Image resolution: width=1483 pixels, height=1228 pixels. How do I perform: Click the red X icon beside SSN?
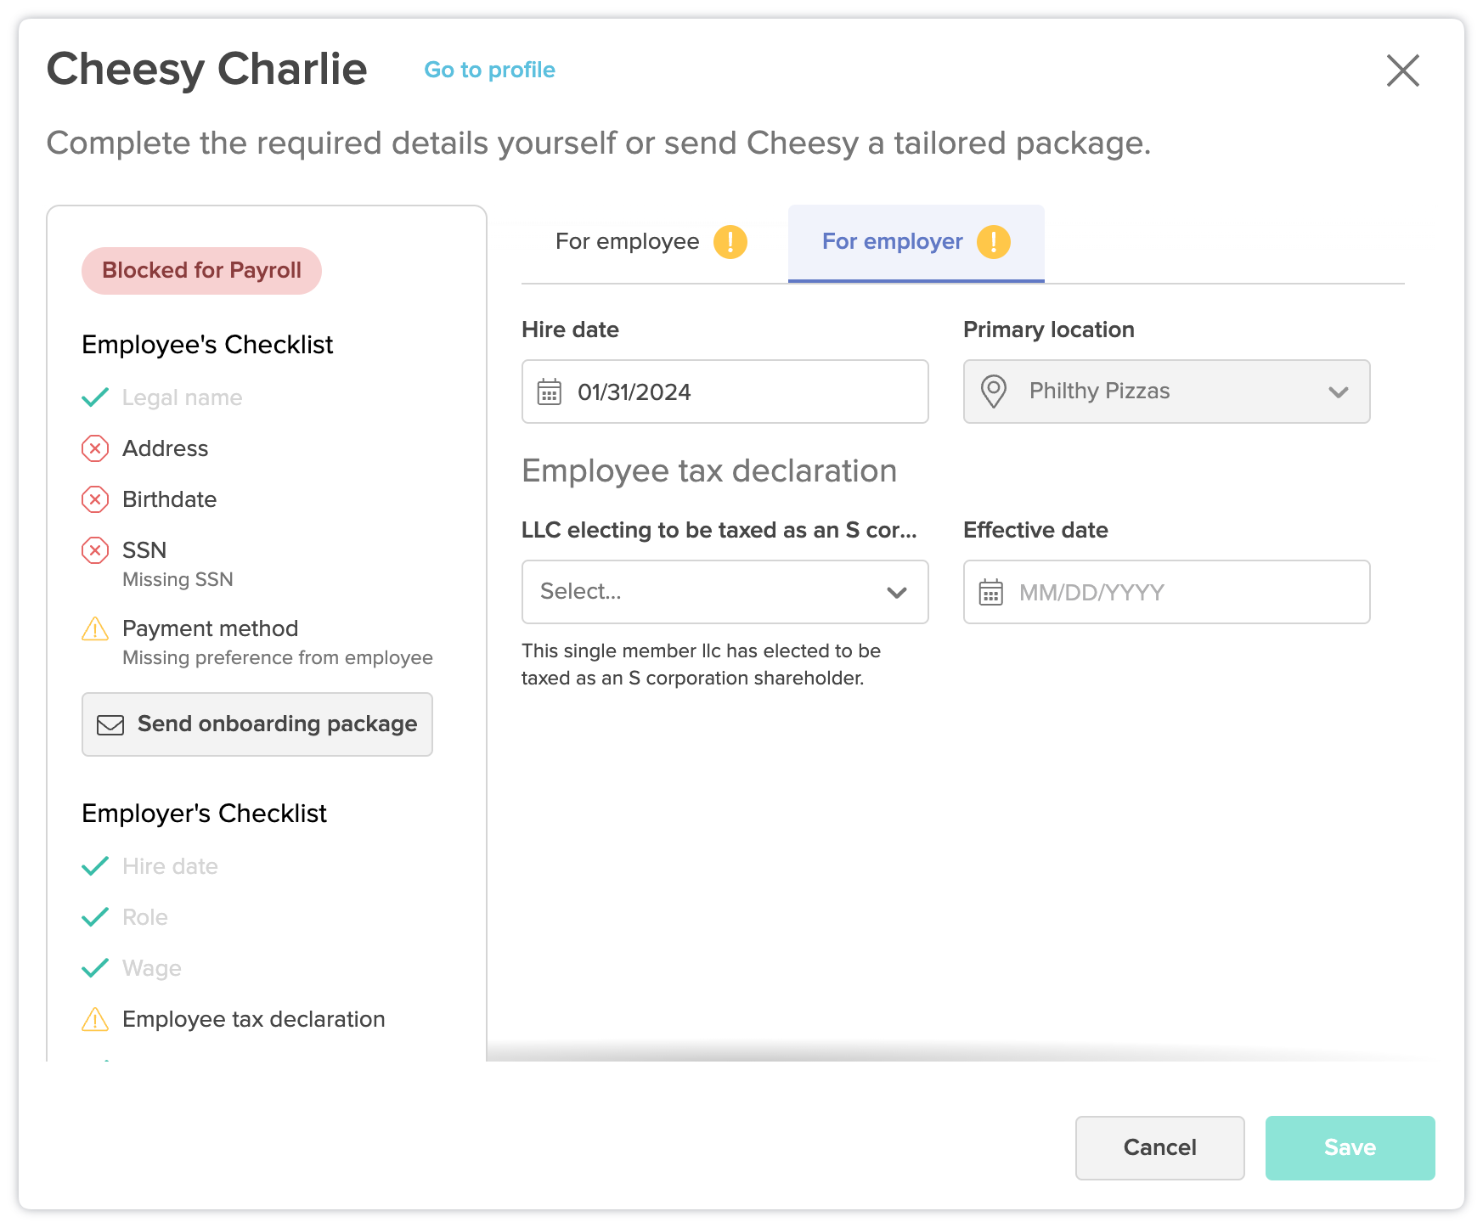click(x=95, y=550)
